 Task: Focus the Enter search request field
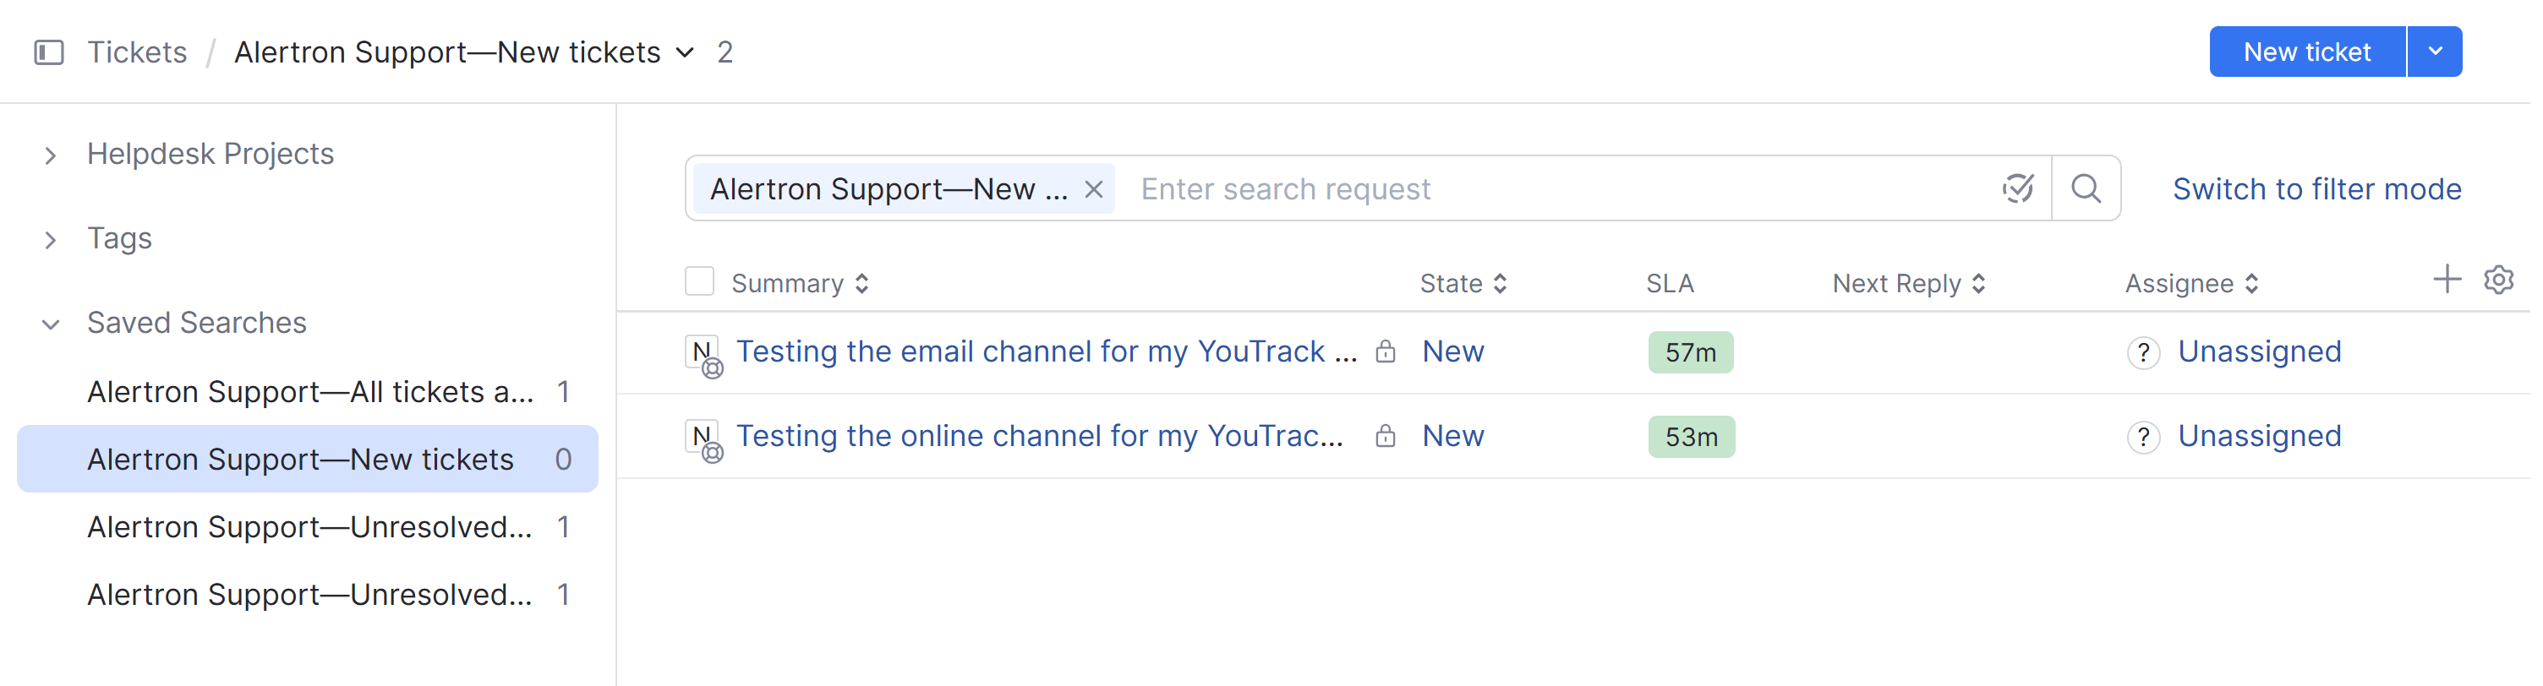coord(1560,189)
